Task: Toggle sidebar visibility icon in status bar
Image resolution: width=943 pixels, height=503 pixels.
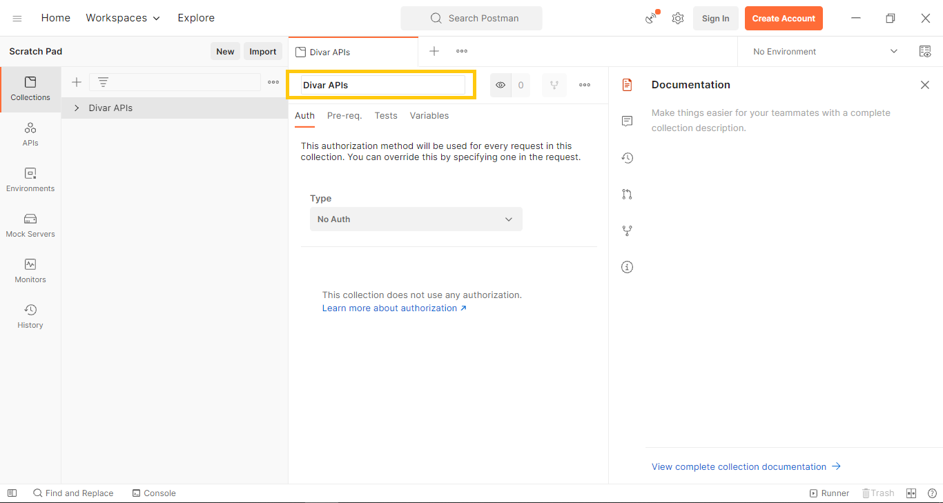Action: point(12,493)
